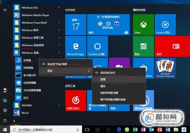
Task: Collapse the Windows 系统 folder
Action: click(37, 53)
